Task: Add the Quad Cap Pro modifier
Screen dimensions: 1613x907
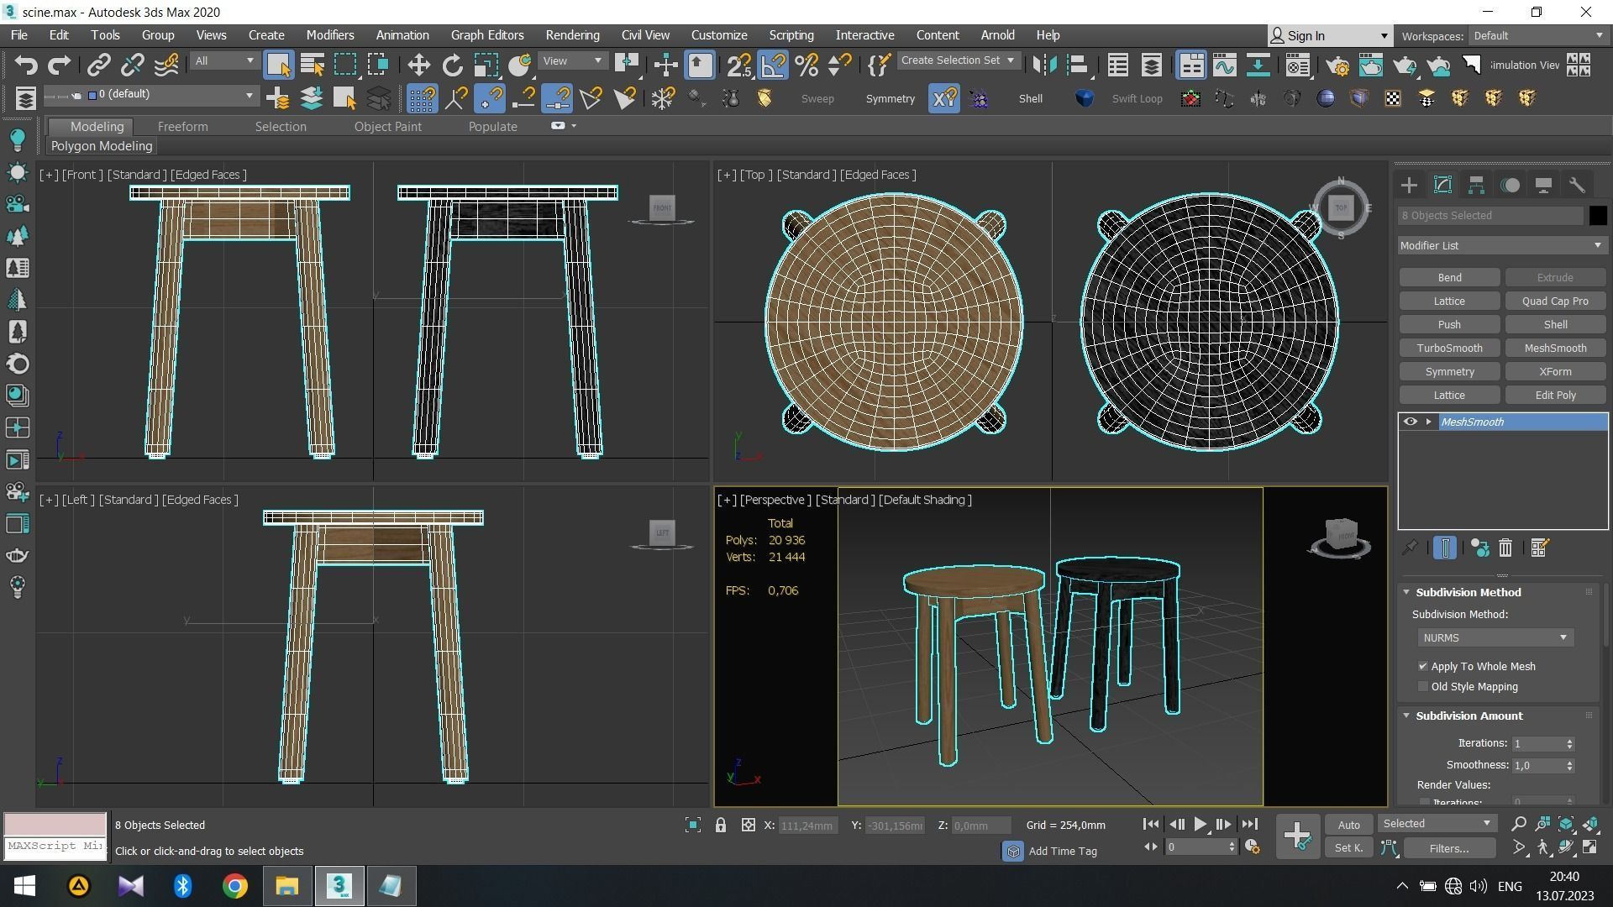Action: pyautogui.click(x=1555, y=301)
